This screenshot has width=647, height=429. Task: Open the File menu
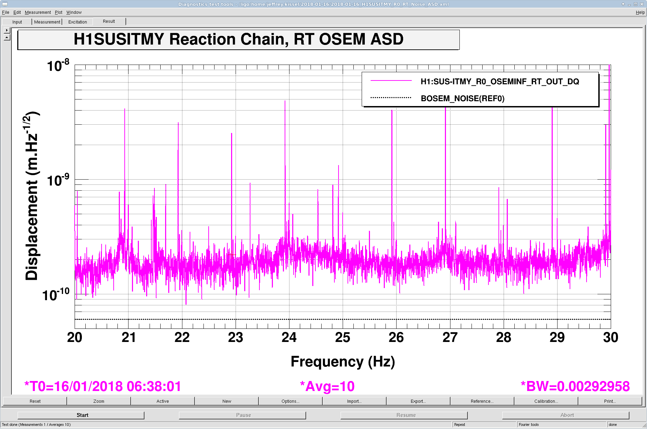[x=6, y=12]
